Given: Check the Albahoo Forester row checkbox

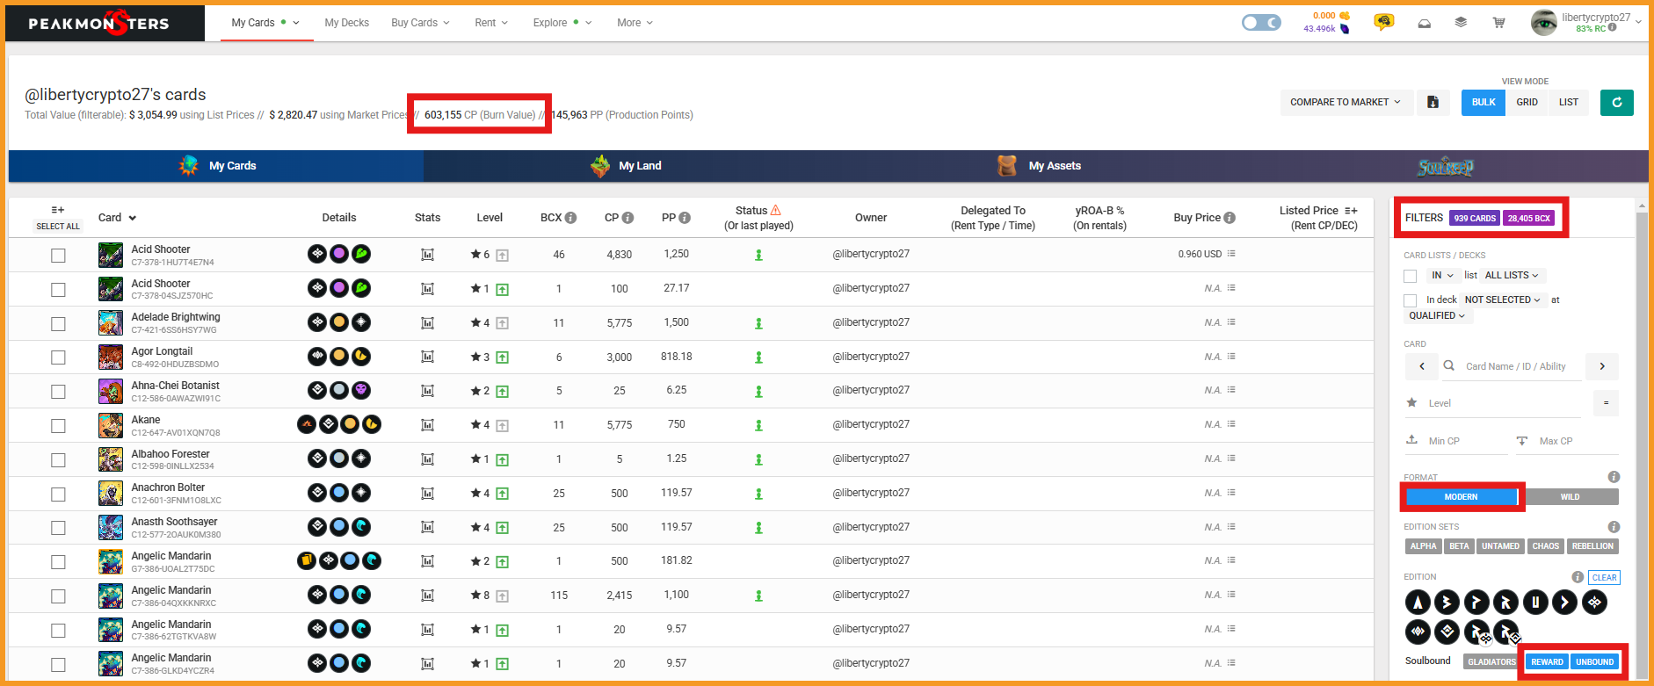Looking at the screenshot, I should click(58, 460).
